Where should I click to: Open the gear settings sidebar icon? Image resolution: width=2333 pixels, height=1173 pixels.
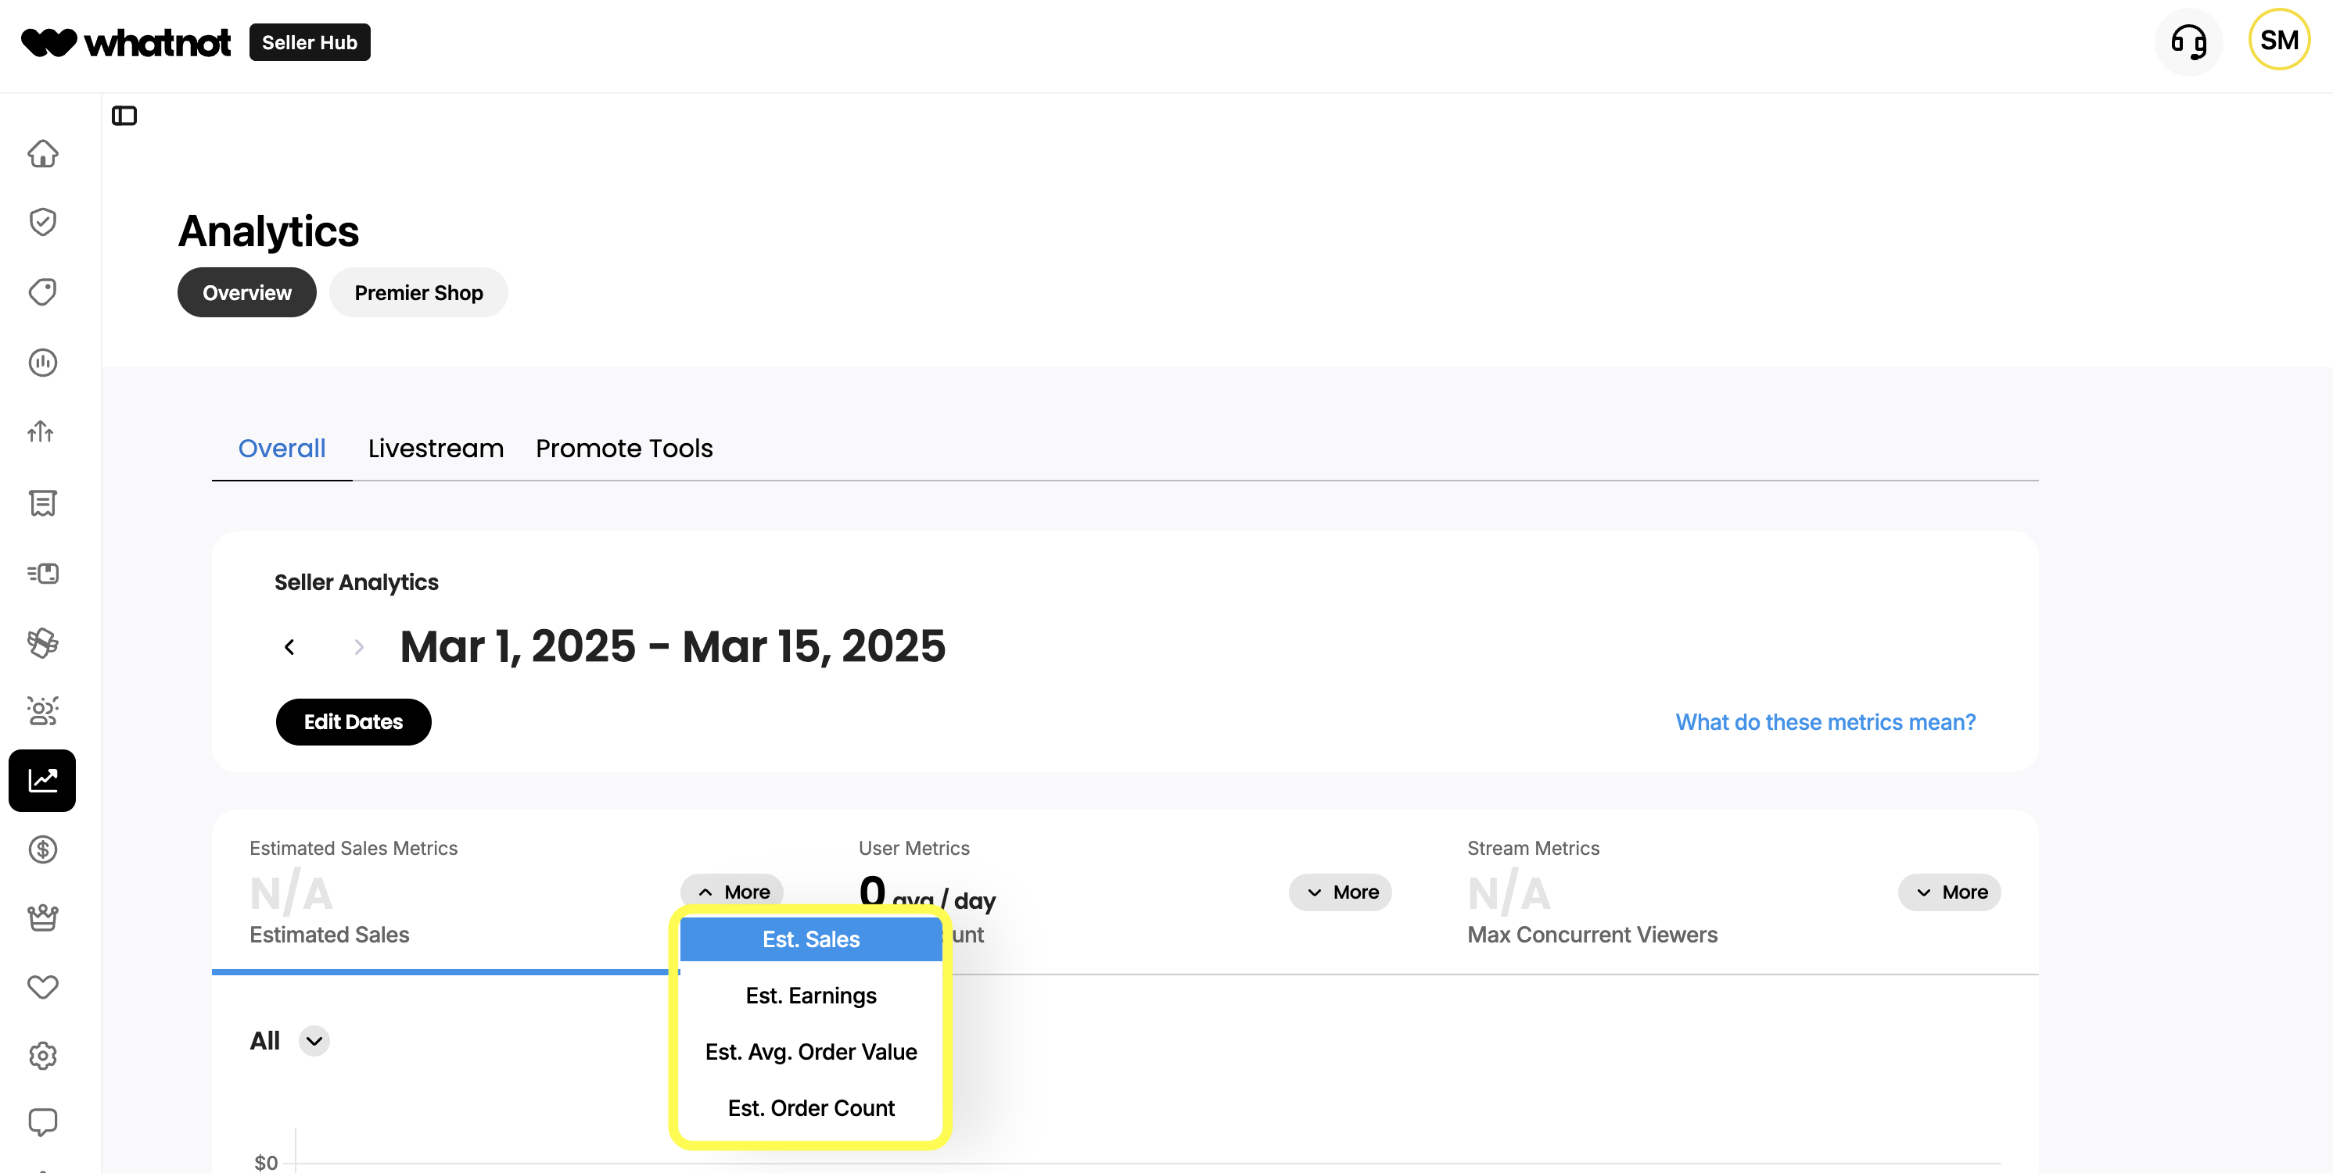(x=42, y=1055)
